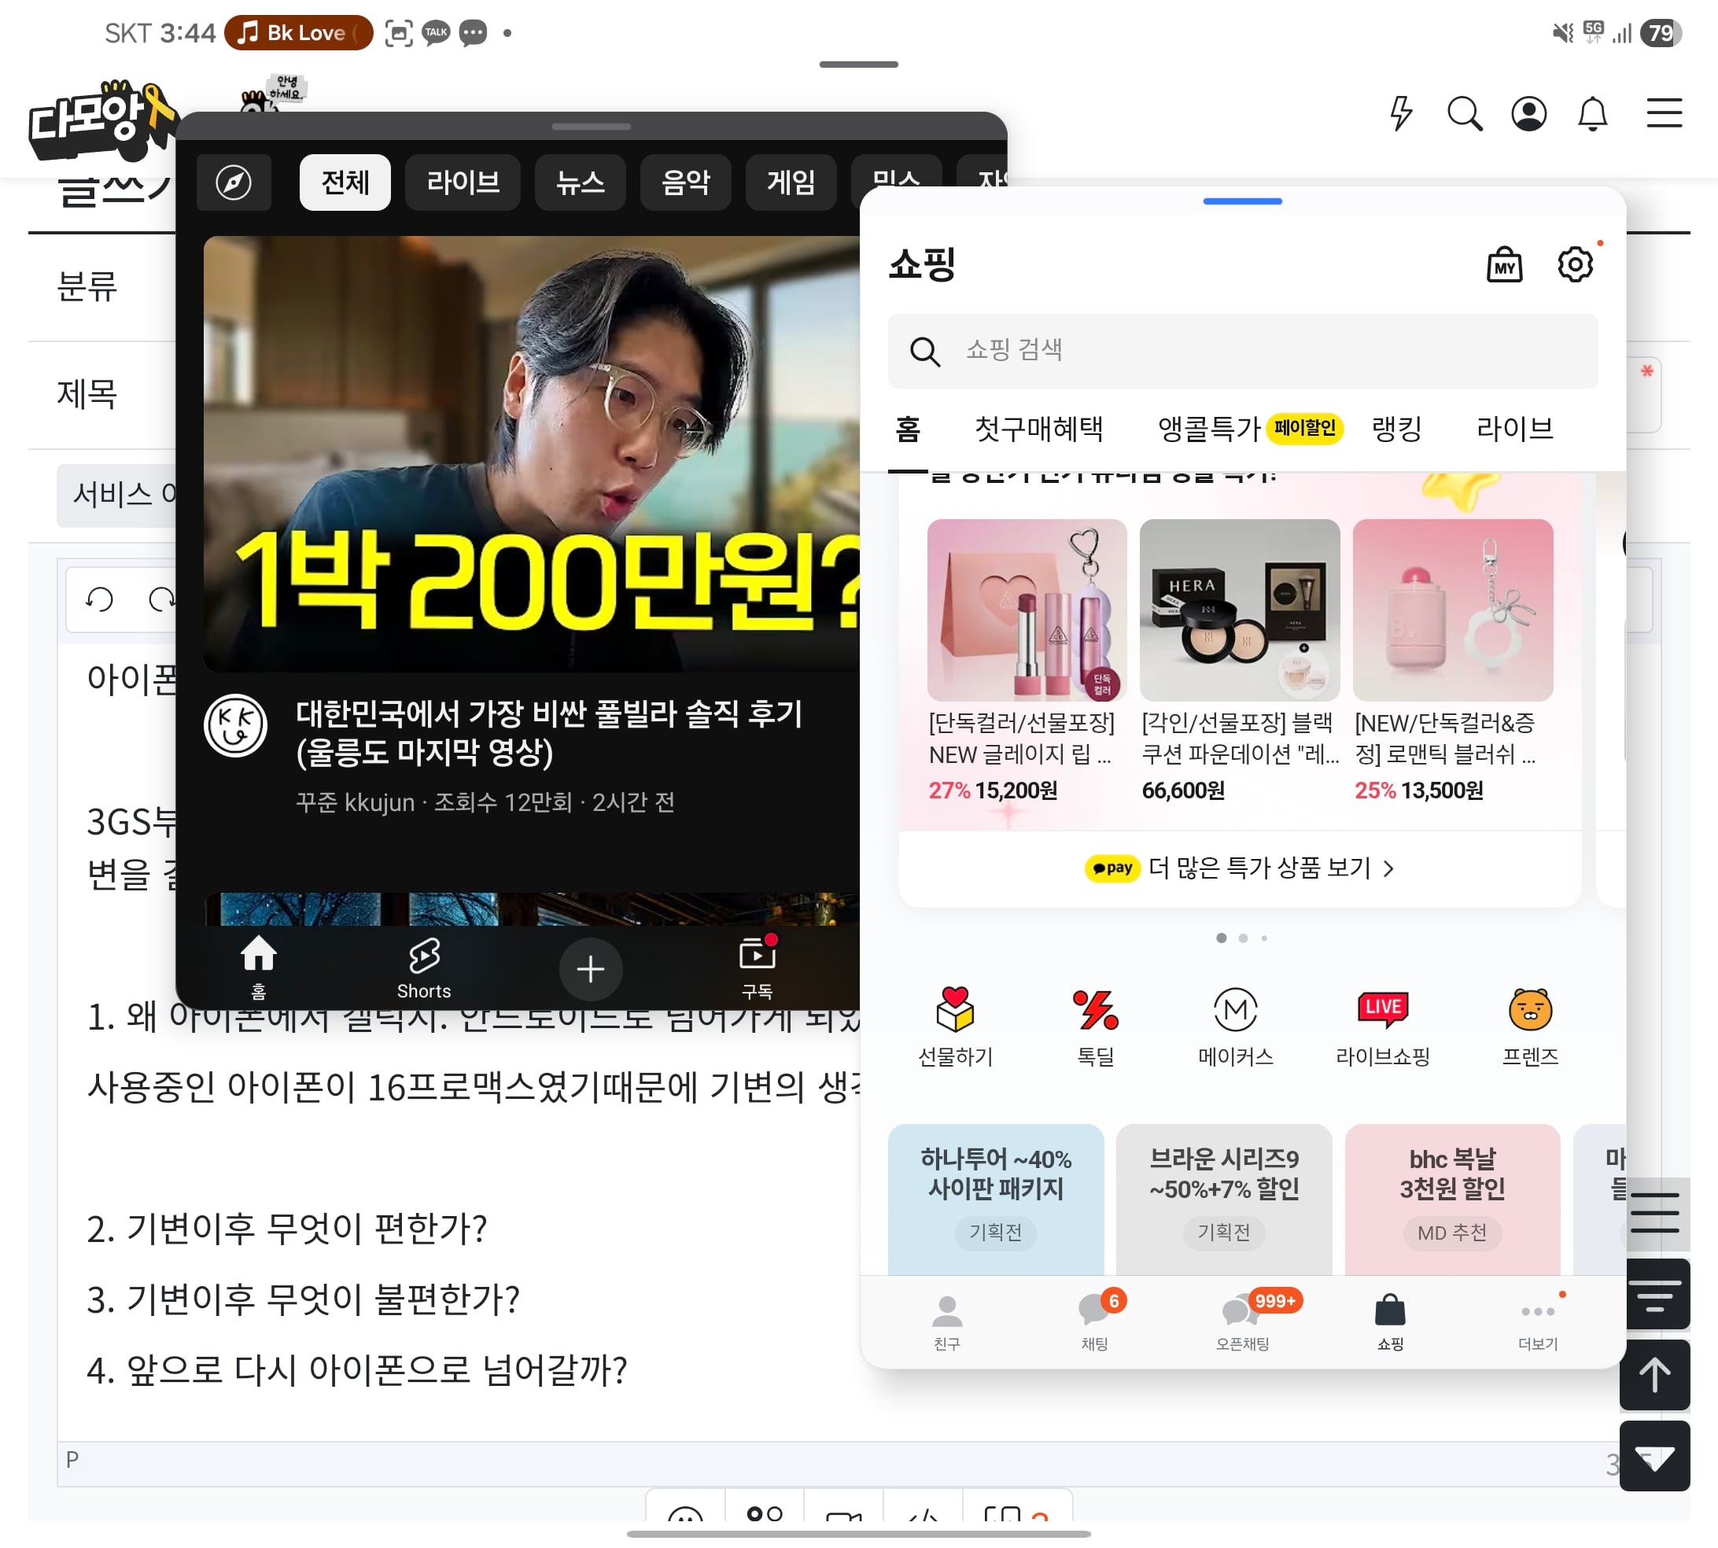
Task: Open the 다모앙 hamburger menu
Action: 1665,113
